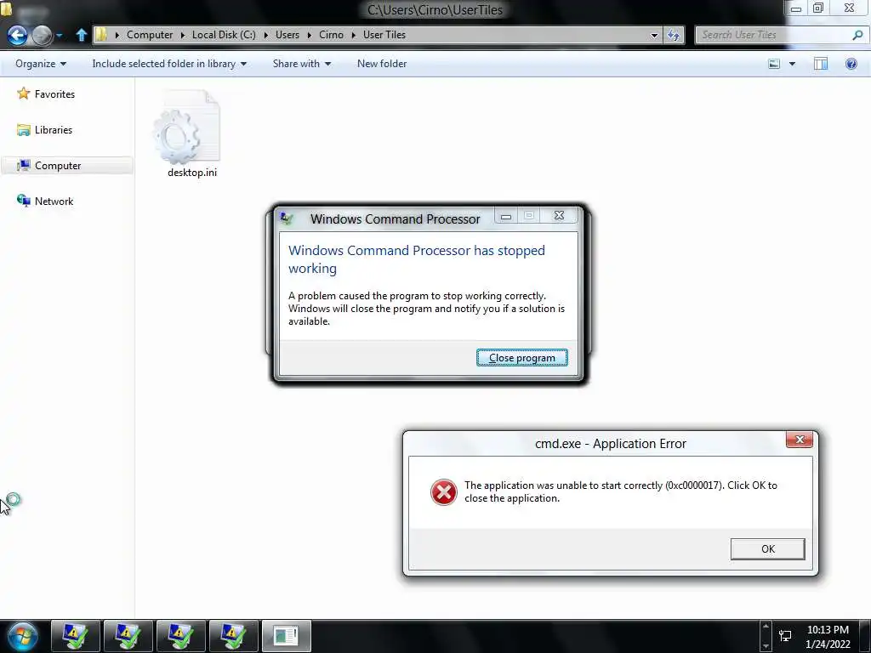The width and height of the screenshot is (871, 653).
Task: Select User Tiles breadcrumb segment
Action: pos(384,34)
